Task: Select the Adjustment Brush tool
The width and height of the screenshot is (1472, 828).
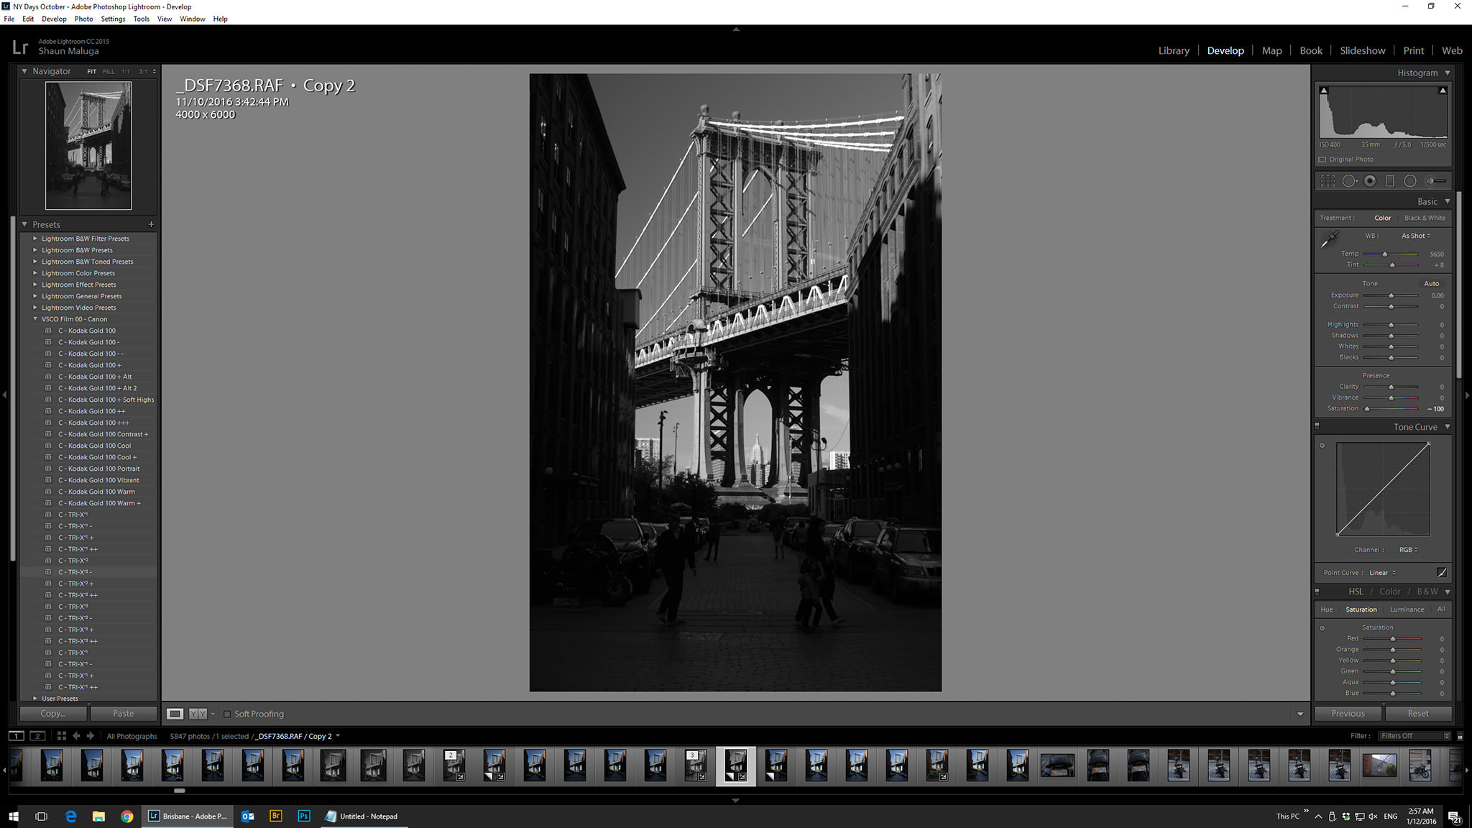Action: point(1436,181)
